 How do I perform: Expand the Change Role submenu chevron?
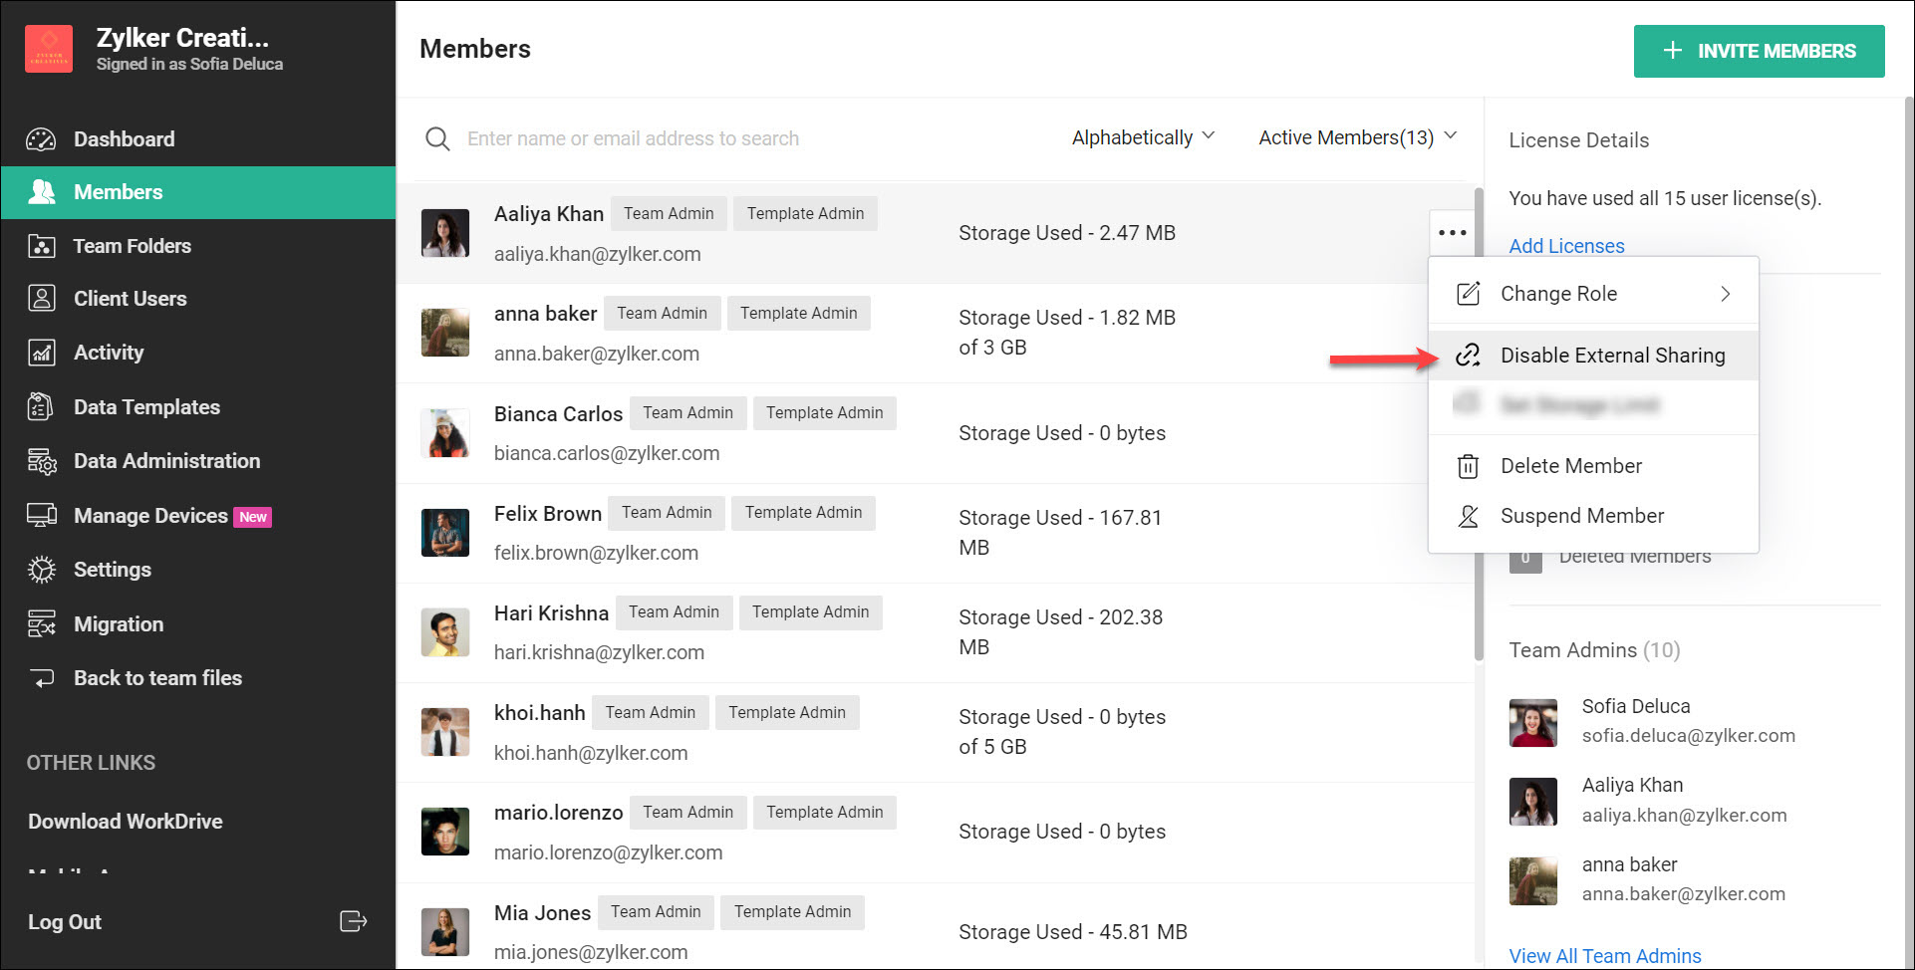1725,294
